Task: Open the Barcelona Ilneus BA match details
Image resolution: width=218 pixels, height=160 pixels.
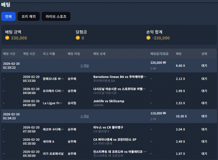Action: click(120, 77)
